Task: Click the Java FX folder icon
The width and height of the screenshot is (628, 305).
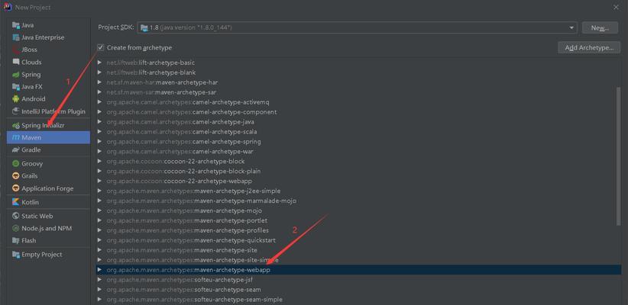Action: tap(16, 87)
